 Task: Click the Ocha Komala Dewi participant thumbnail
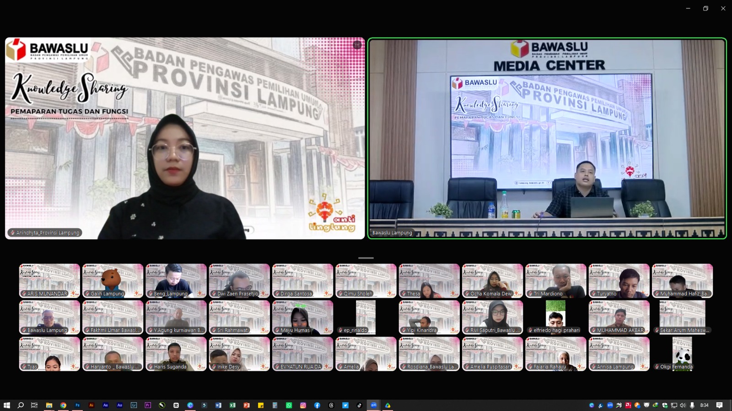click(492, 281)
